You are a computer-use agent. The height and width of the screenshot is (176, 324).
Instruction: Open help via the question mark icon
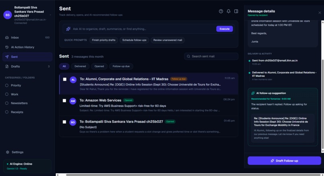pos(221,11)
